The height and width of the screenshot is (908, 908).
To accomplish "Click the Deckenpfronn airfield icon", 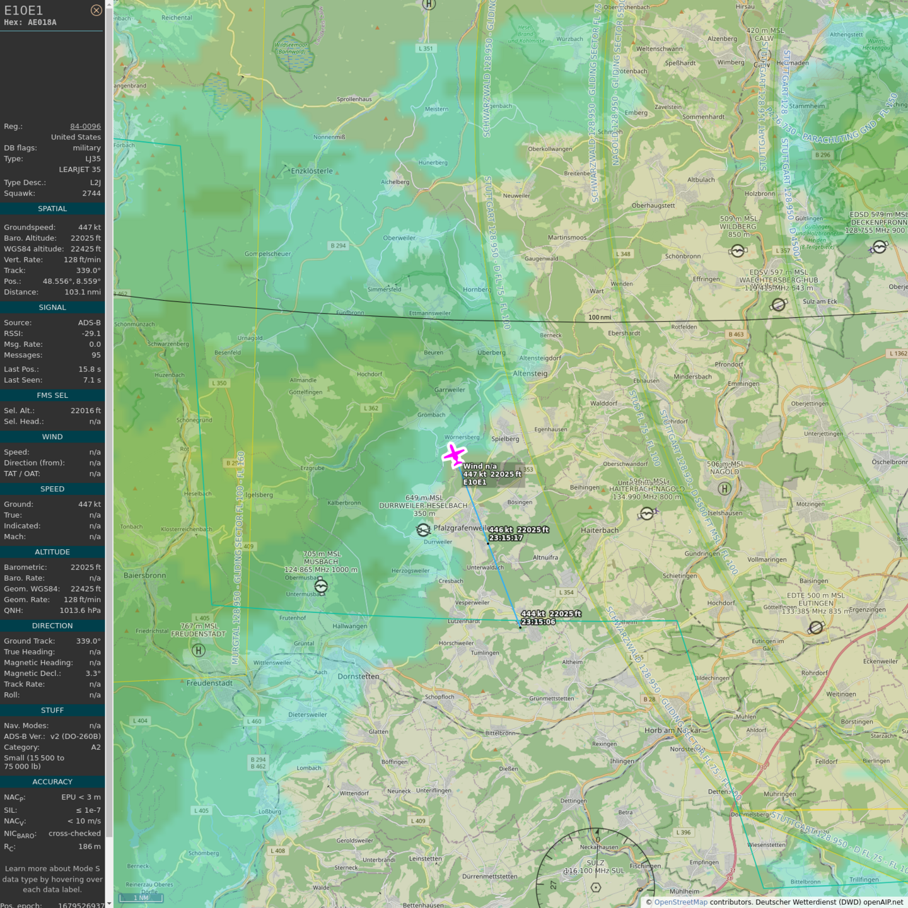I will (879, 247).
